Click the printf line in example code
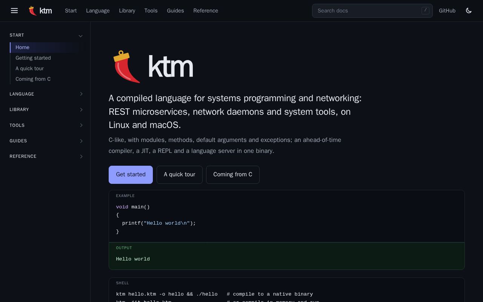483x302 pixels. point(159,223)
